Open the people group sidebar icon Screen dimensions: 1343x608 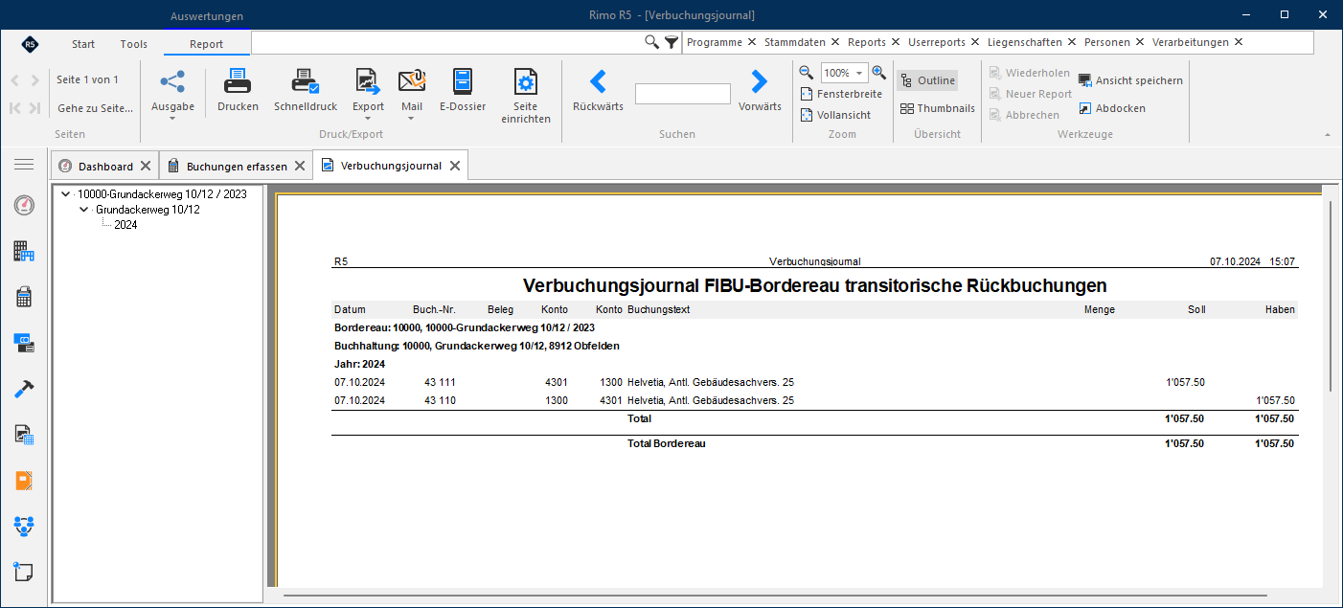click(x=24, y=525)
